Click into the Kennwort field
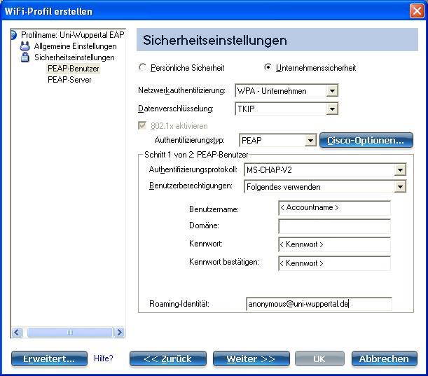This screenshot has height=376, width=428. tap(334, 244)
